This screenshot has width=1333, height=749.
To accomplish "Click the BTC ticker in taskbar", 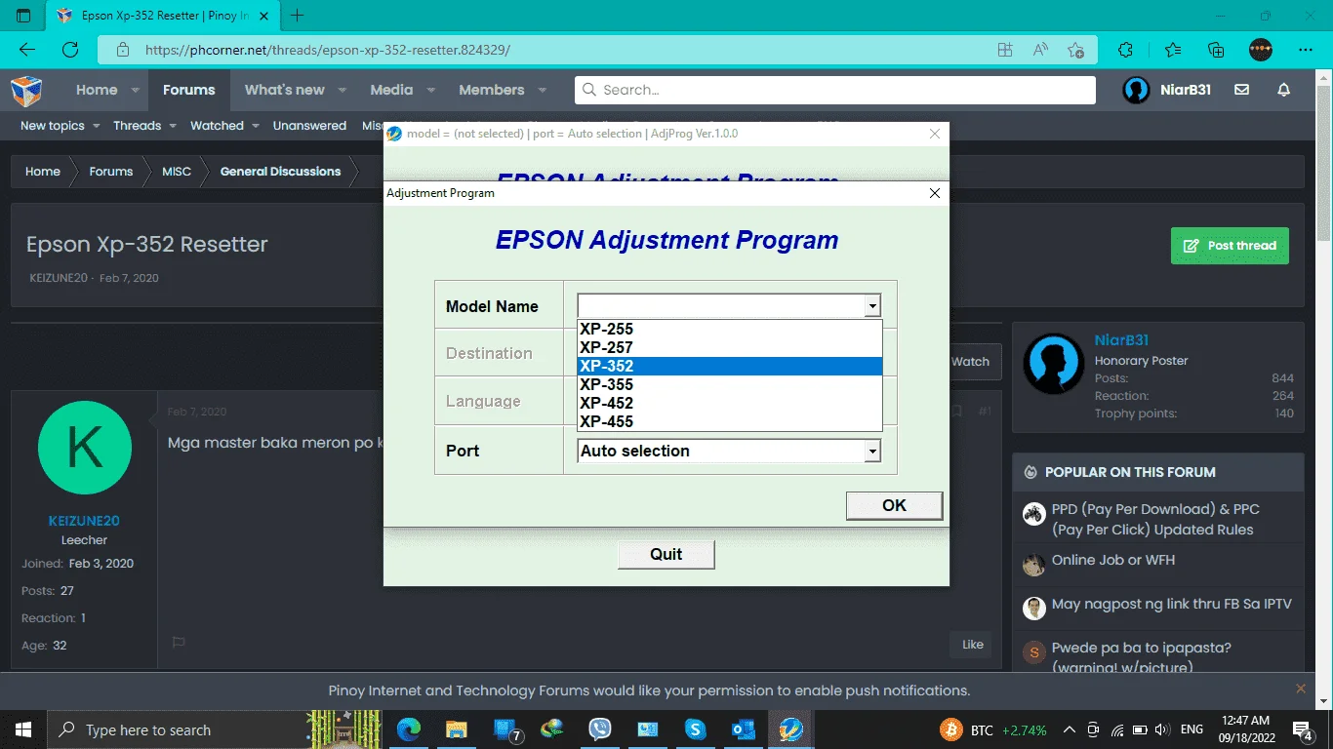I will (x=993, y=729).
